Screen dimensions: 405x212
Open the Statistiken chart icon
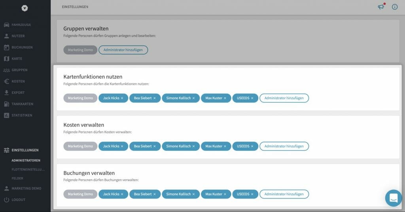pyautogui.click(x=6, y=115)
